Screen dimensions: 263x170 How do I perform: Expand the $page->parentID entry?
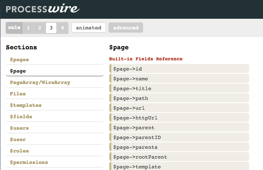coord(179,137)
